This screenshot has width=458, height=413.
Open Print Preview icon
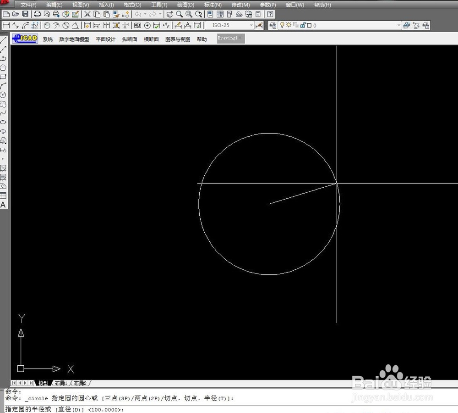tap(47, 14)
